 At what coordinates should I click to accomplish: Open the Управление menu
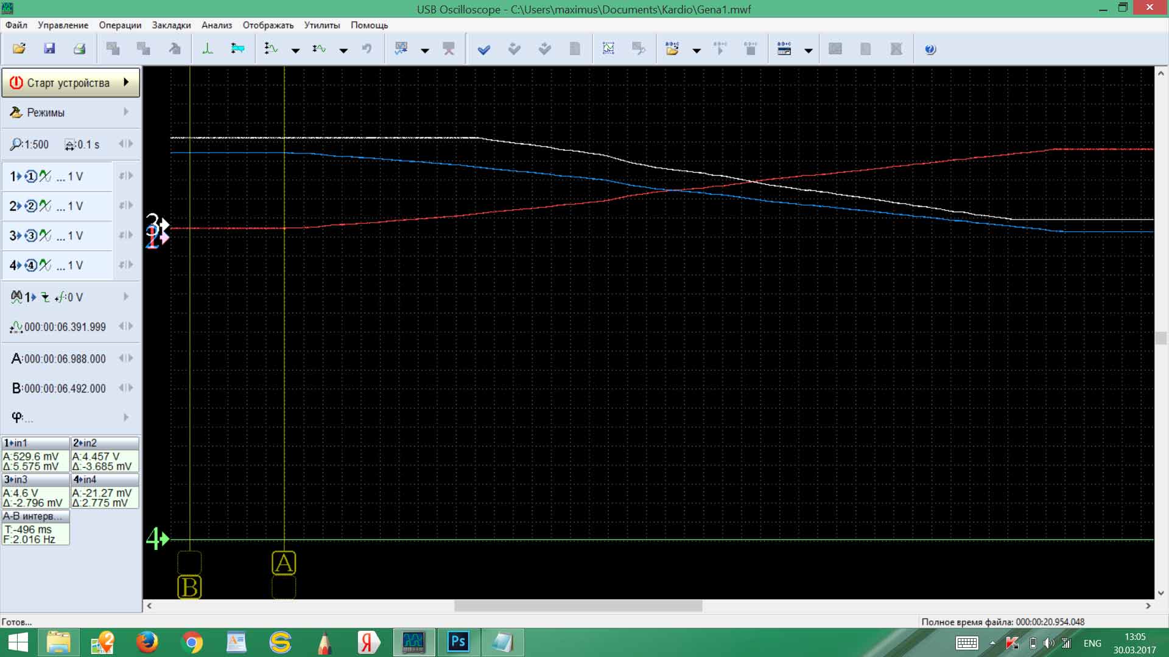[63, 25]
